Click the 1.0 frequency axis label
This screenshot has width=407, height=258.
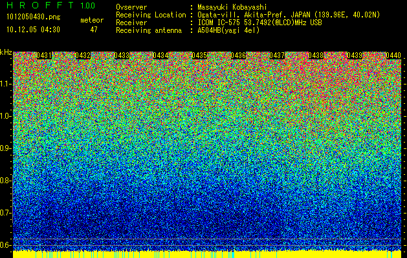pyautogui.click(x=6, y=116)
